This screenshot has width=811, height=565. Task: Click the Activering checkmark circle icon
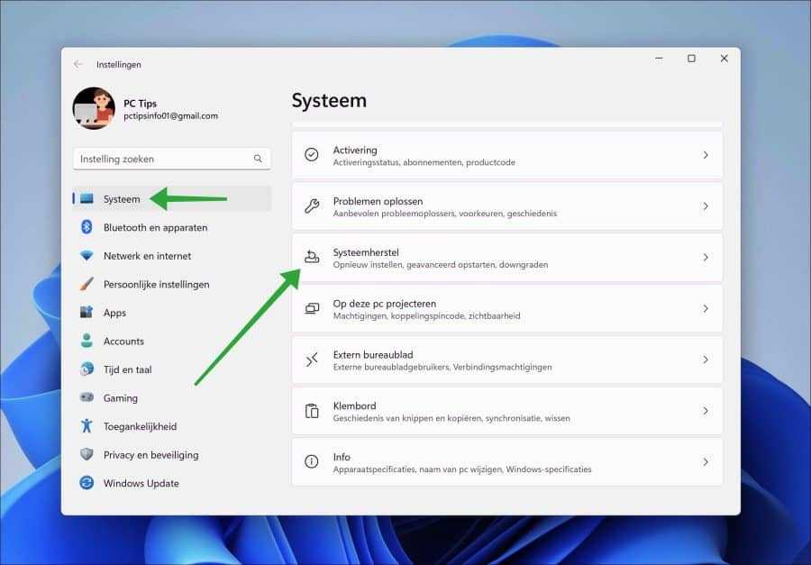pyautogui.click(x=312, y=155)
